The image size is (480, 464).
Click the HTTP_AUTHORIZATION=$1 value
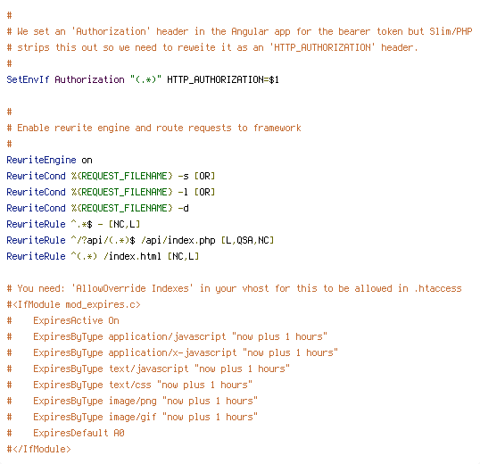click(223, 80)
